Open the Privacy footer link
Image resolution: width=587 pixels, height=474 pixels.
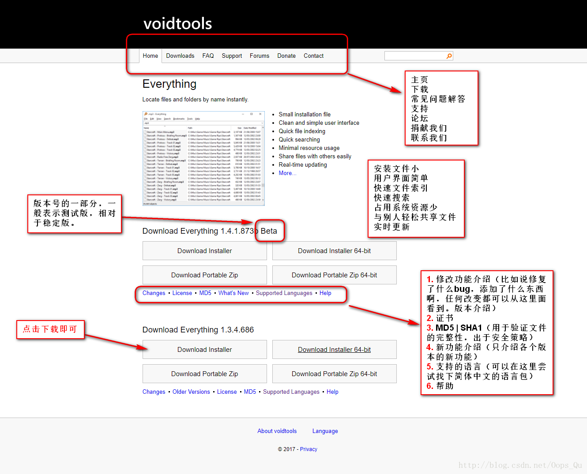309,449
